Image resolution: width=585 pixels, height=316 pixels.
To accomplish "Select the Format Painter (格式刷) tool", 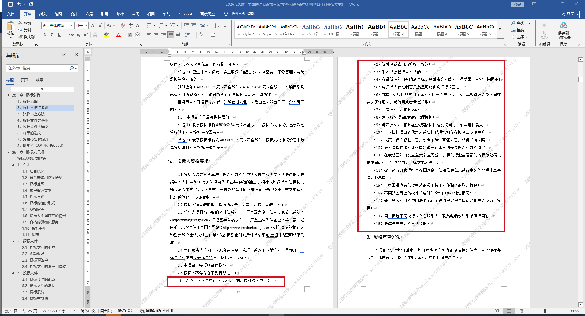I will click(26, 37).
